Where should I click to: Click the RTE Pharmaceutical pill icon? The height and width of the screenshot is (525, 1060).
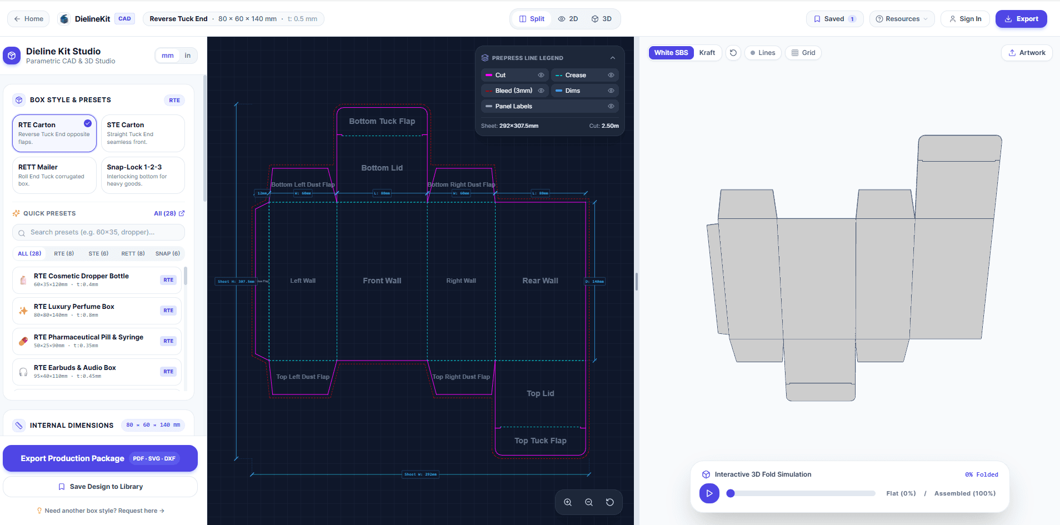(23, 341)
